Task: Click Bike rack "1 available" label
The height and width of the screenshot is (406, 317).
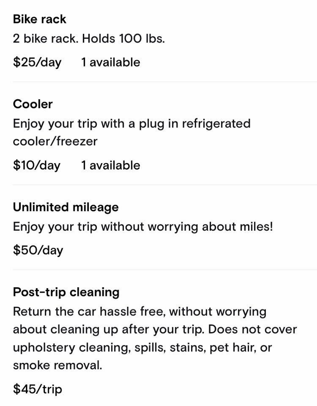Action: [x=110, y=63]
